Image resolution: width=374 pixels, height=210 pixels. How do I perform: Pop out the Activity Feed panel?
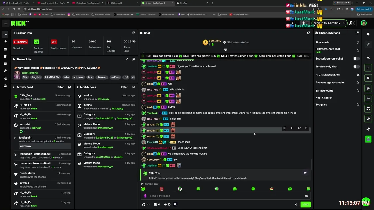70,87
